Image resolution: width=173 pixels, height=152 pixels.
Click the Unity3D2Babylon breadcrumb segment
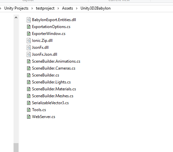click(x=95, y=8)
